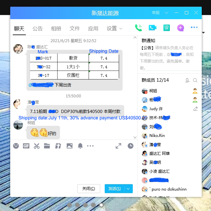Expand the 设置 dropdown menu

point(114,28)
